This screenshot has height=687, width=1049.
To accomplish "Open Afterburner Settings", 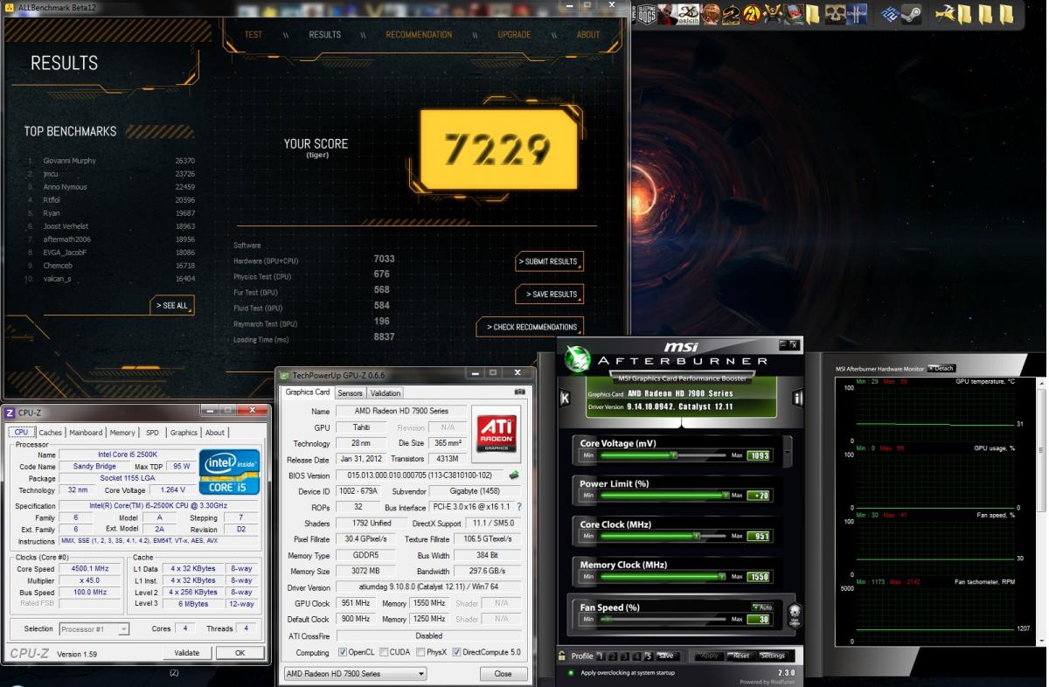I will 773,655.
